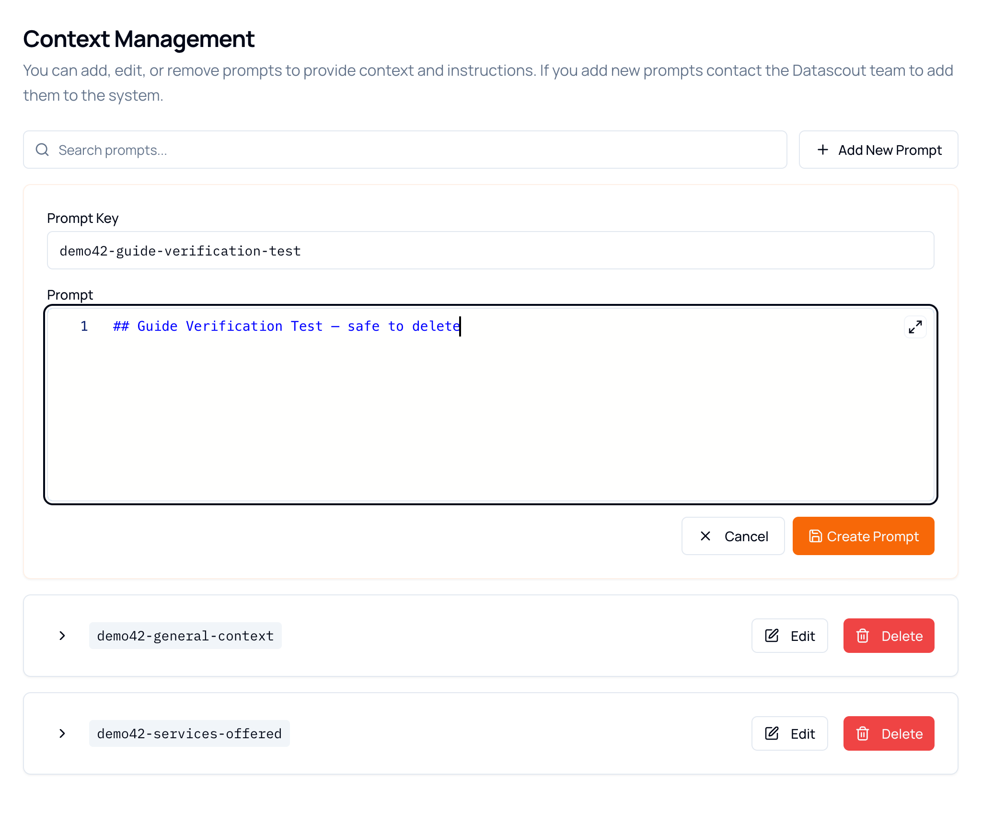The height and width of the screenshot is (813, 982).
Task: Edit the demo42-general-context prompt
Action: click(789, 636)
